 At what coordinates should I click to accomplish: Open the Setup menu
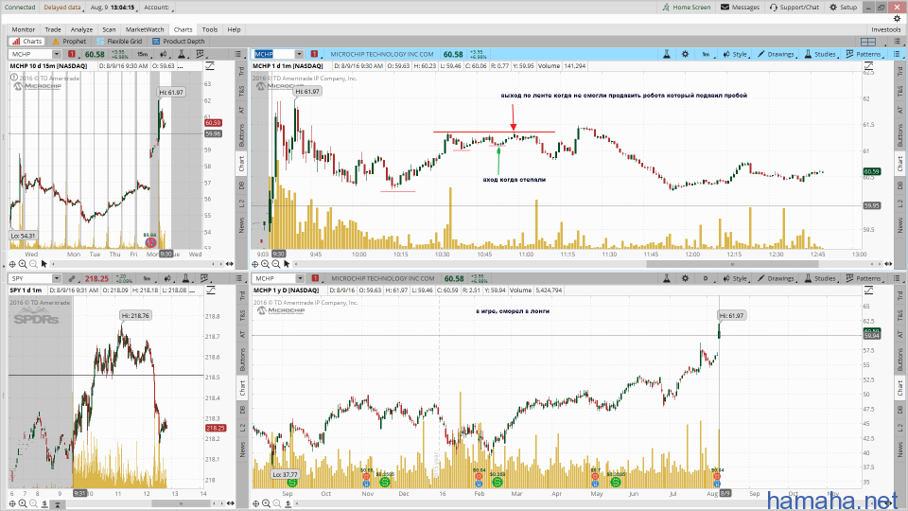click(843, 7)
